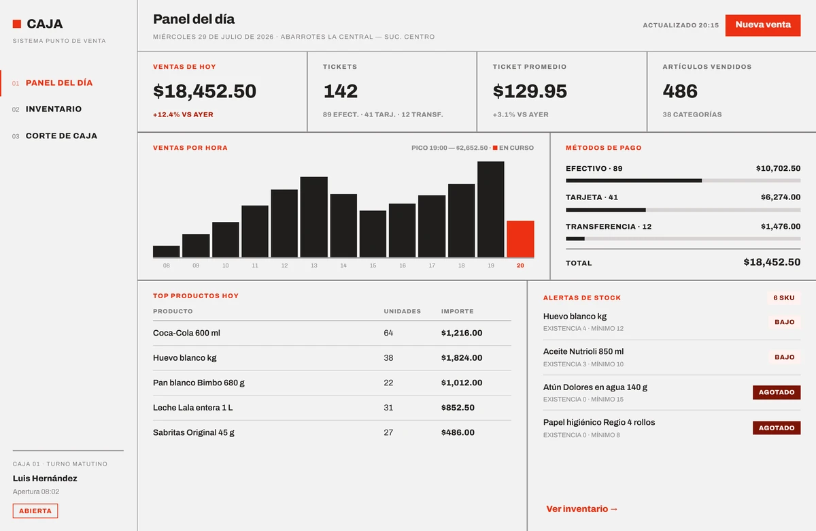Screen dimensions: 816x531
Task: Select the Efectivo payment progress bar
Action: click(x=683, y=180)
